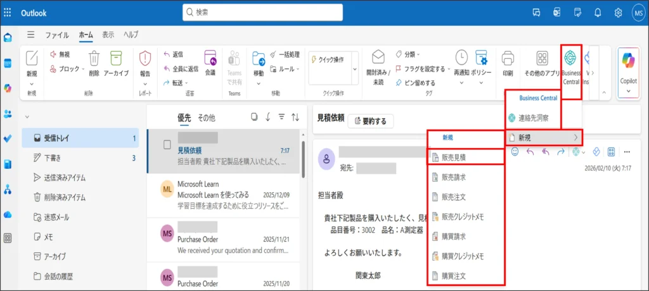Expand the 新規 submenu in Business Central
Image resolution: width=649 pixels, height=291 pixels.
543,137
